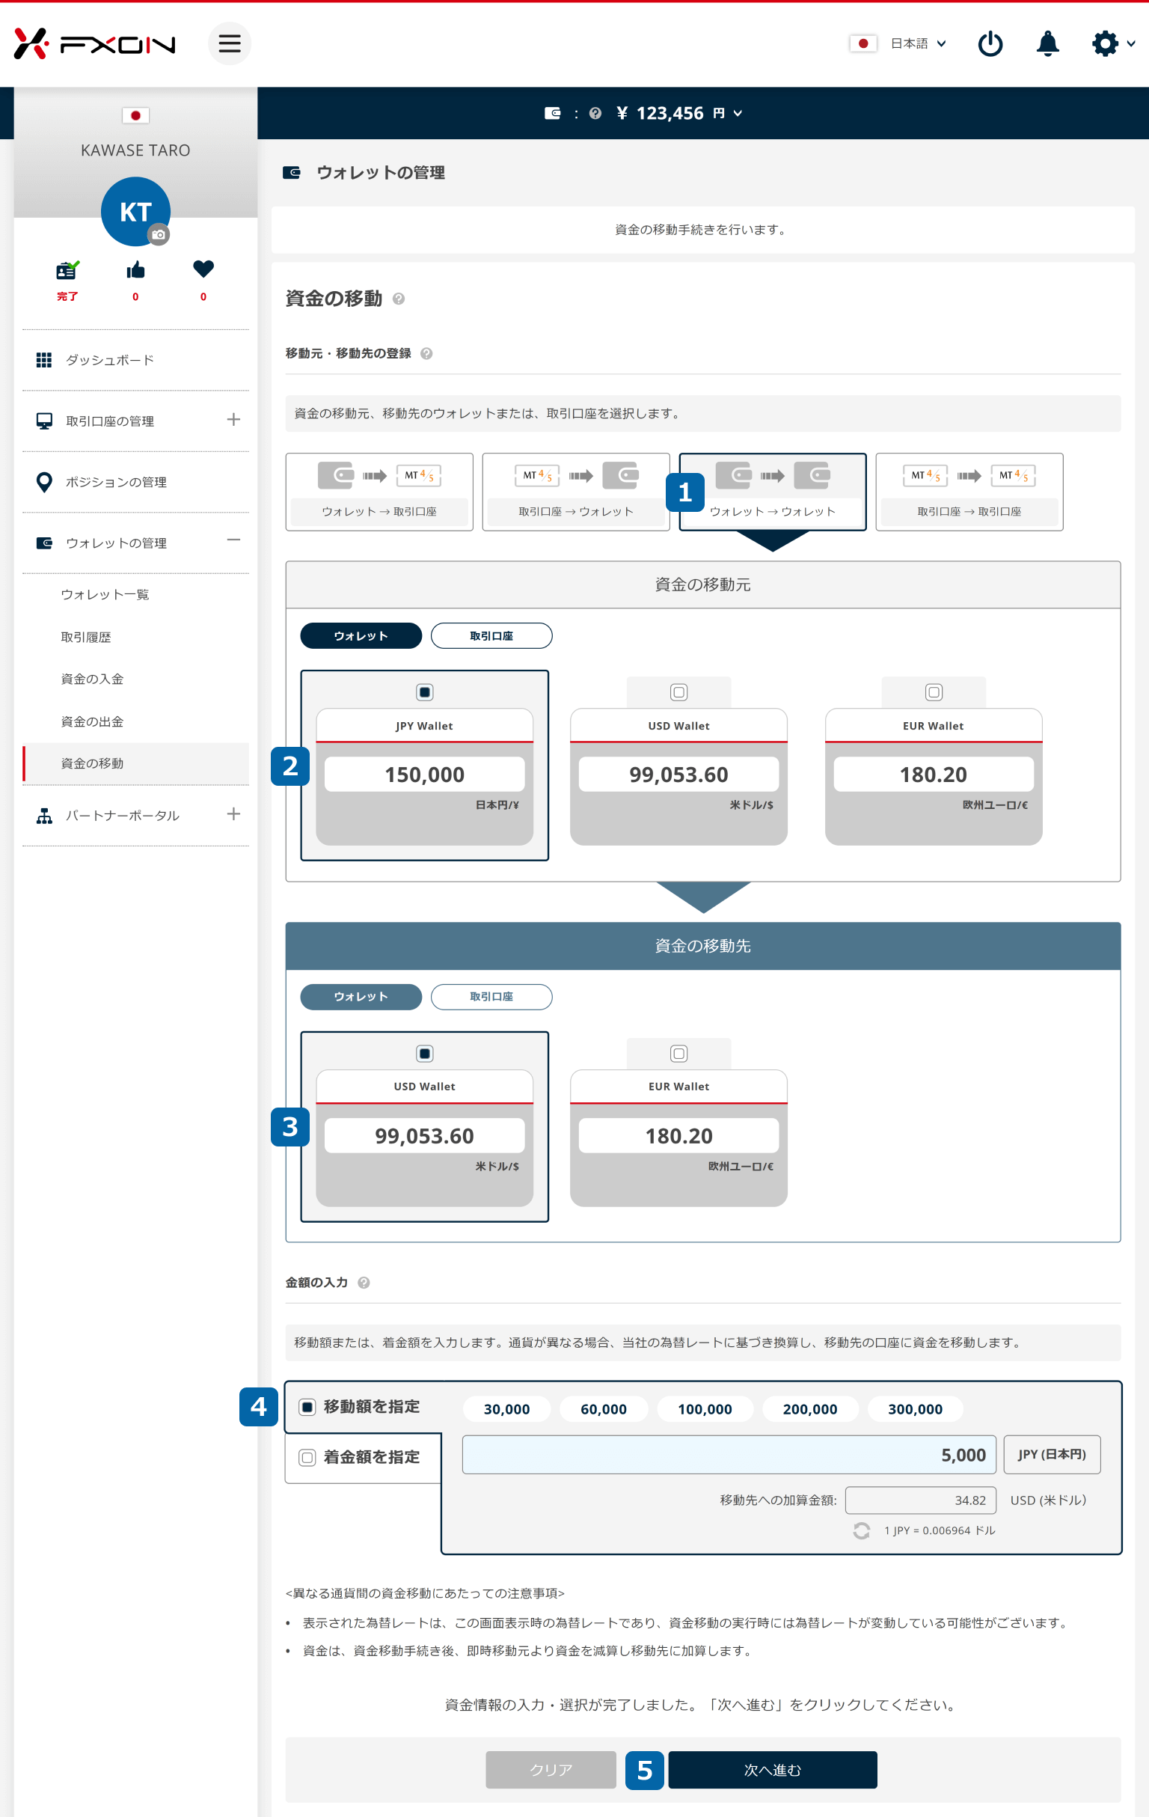
Task: Click the transfer amount field showing 5,000
Action: (729, 1455)
